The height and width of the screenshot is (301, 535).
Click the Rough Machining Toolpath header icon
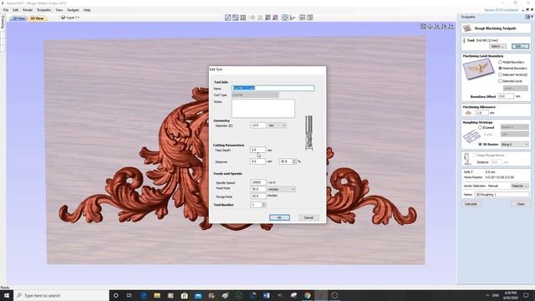pyautogui.click(x=467, y=28)
